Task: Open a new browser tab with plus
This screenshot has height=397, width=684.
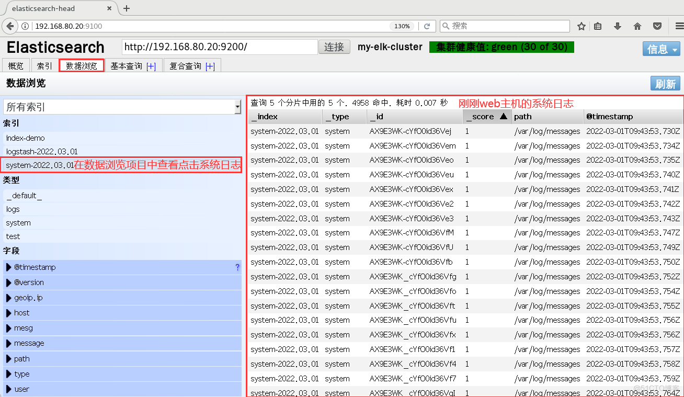Action: [127, 8]
